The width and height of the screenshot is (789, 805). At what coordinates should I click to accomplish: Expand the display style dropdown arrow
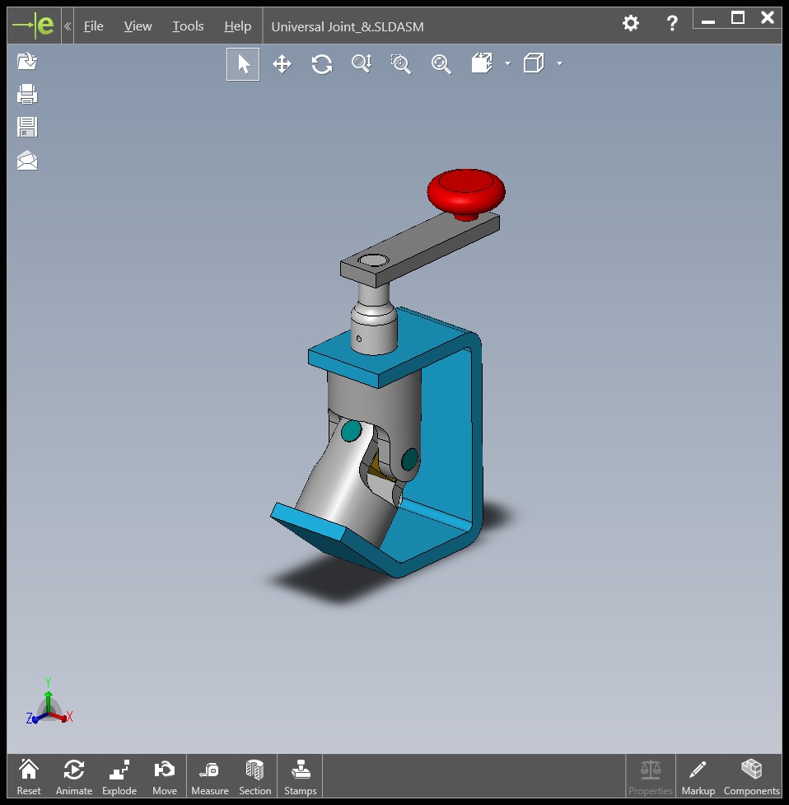coord(559,63)
